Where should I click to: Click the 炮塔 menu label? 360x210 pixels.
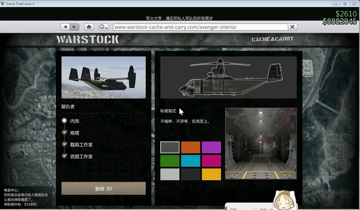tap(75, 133)
